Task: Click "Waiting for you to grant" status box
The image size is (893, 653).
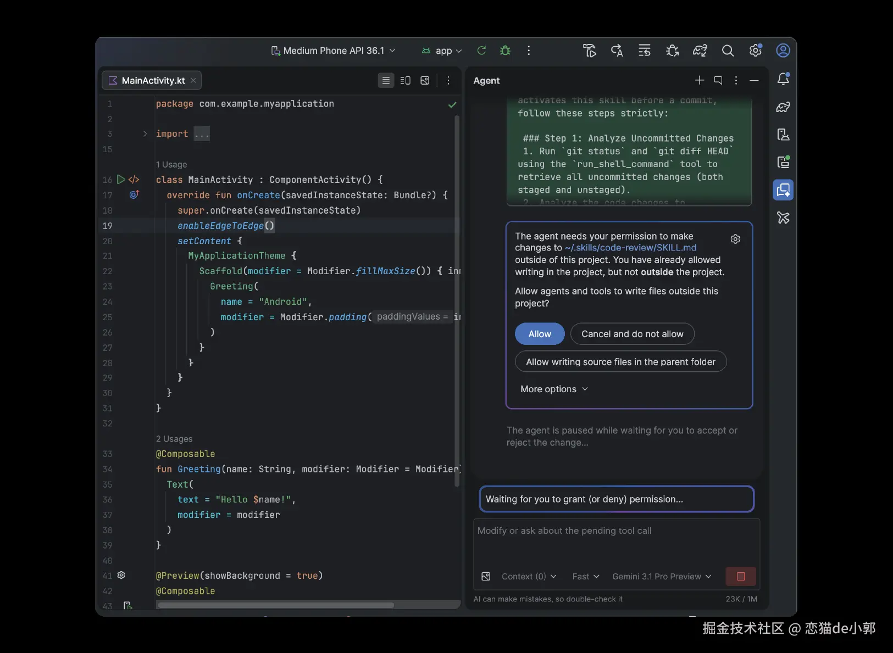Action: pos(617,499)
